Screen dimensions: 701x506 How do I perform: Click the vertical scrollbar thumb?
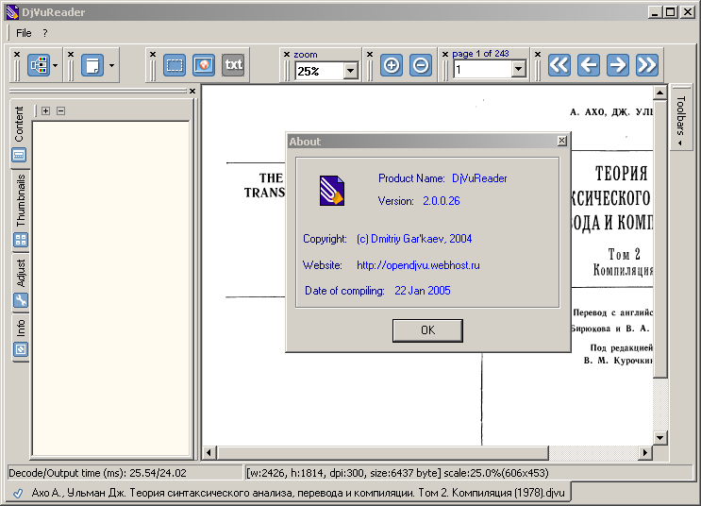pos(659,239)
